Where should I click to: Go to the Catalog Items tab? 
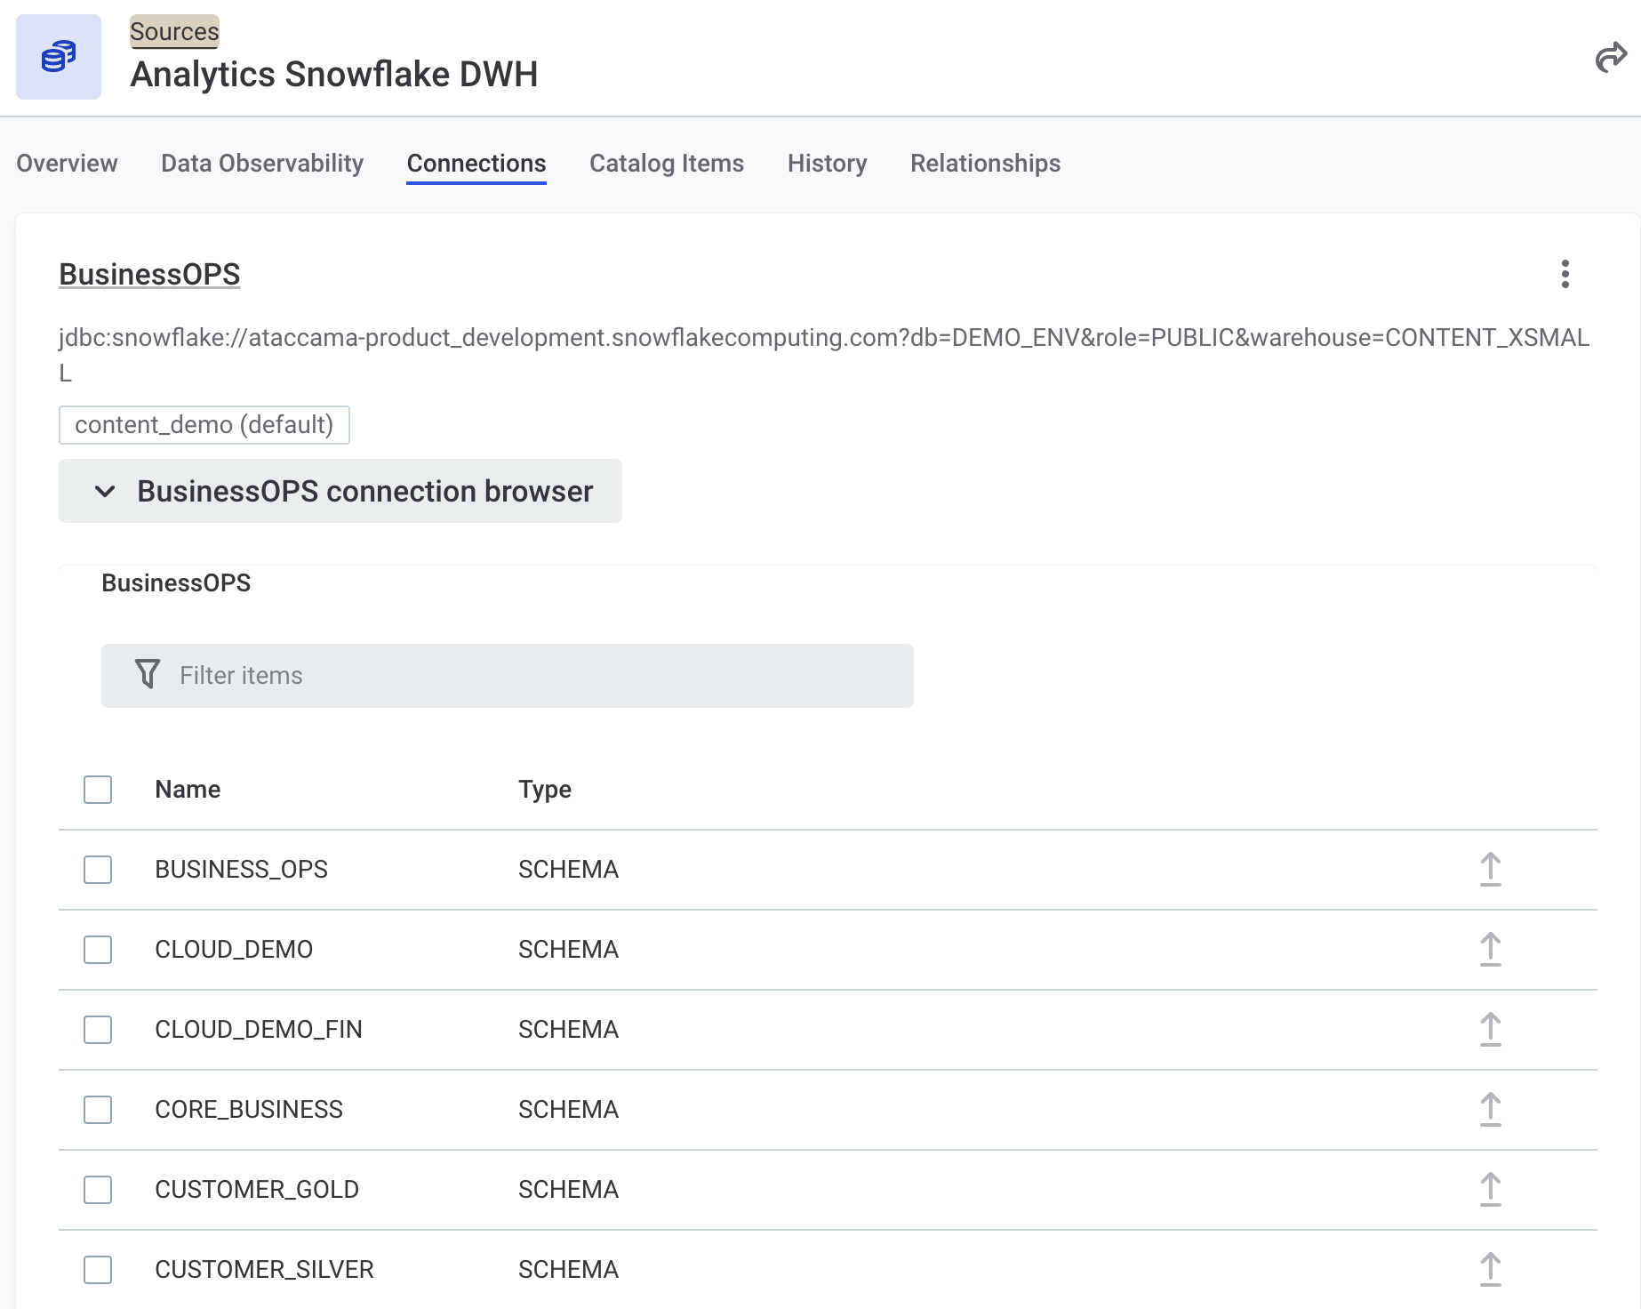pos(667,164)
